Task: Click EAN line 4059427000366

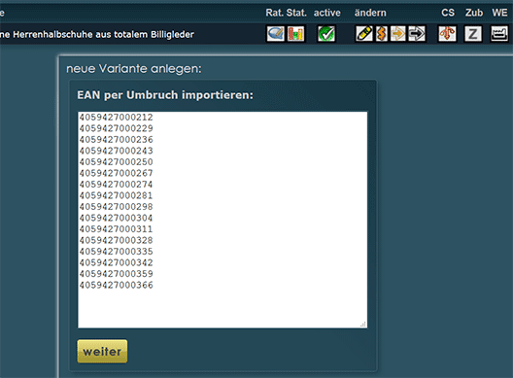Action: pos(117,285)
